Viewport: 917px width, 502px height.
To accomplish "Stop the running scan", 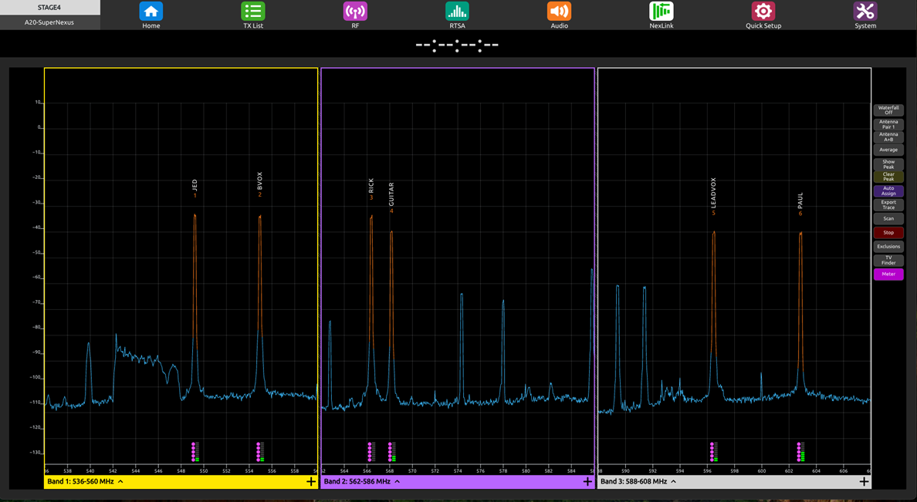I will coord(888,233).
